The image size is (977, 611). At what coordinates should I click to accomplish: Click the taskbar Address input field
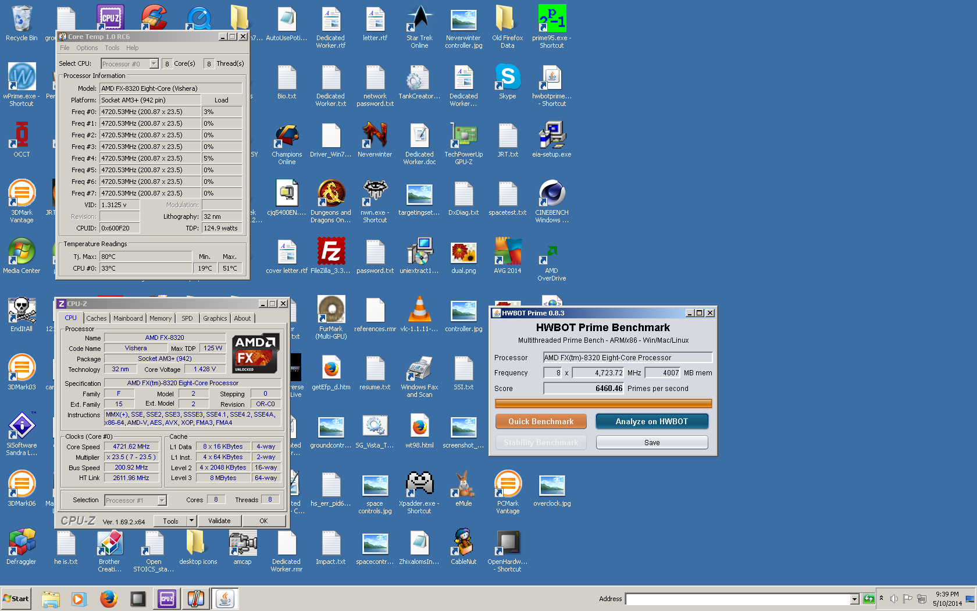pyautogui.click(x=738, y=599)
